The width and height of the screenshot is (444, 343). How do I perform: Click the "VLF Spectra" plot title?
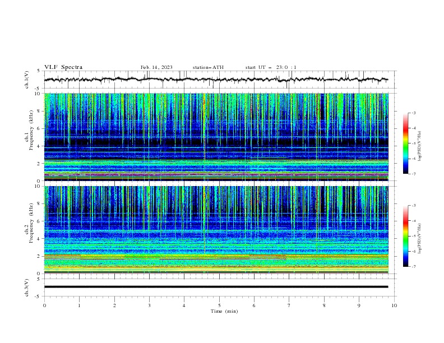tap(63, 67)
